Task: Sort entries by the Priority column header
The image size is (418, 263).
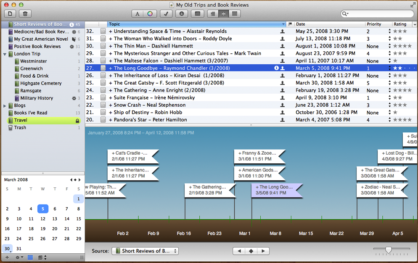Action: click(376, 24)
